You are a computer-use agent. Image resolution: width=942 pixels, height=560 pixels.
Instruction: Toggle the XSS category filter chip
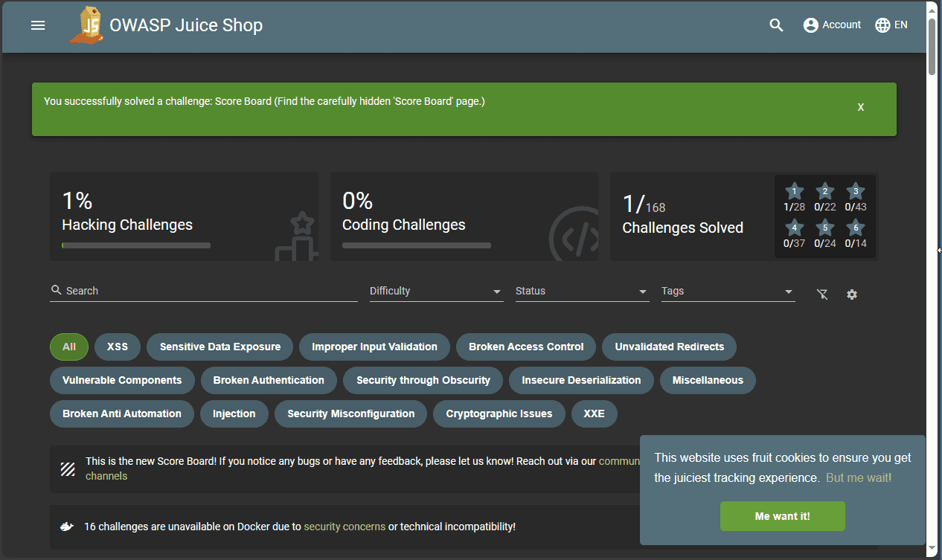[118, 347]
